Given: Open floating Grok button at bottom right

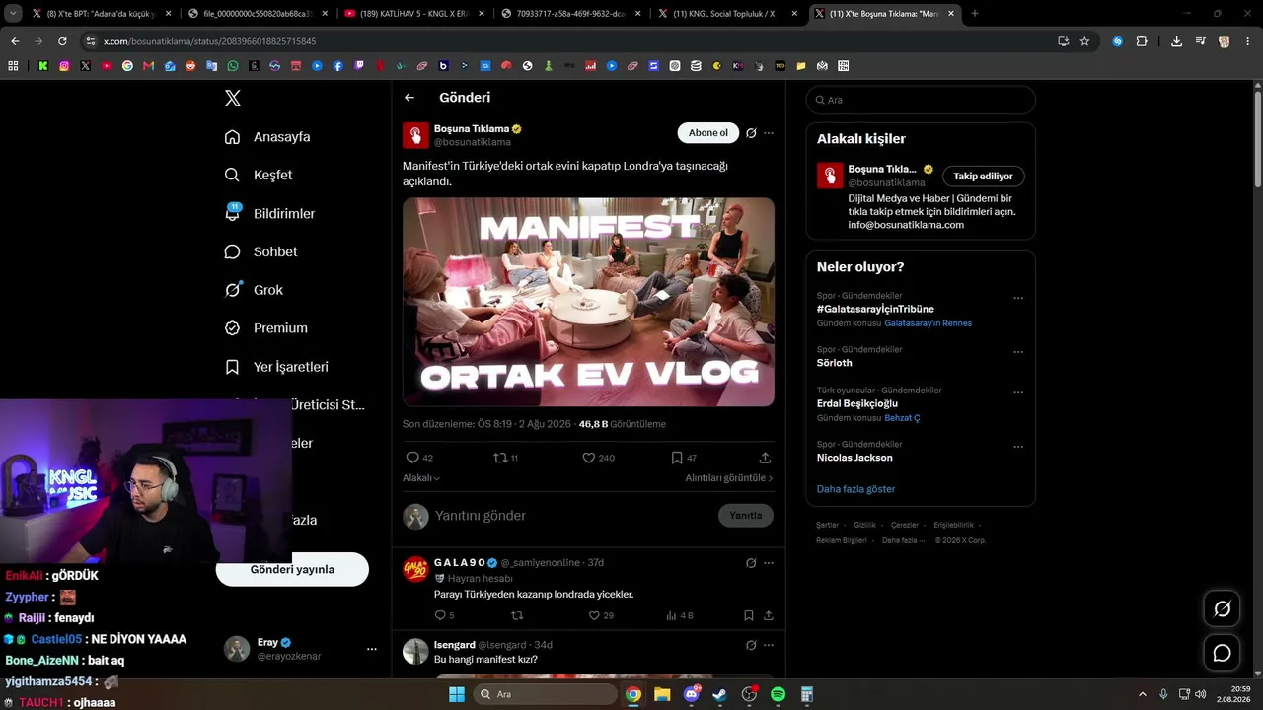Looking at the screenshot, I should tap(1222, 608).
